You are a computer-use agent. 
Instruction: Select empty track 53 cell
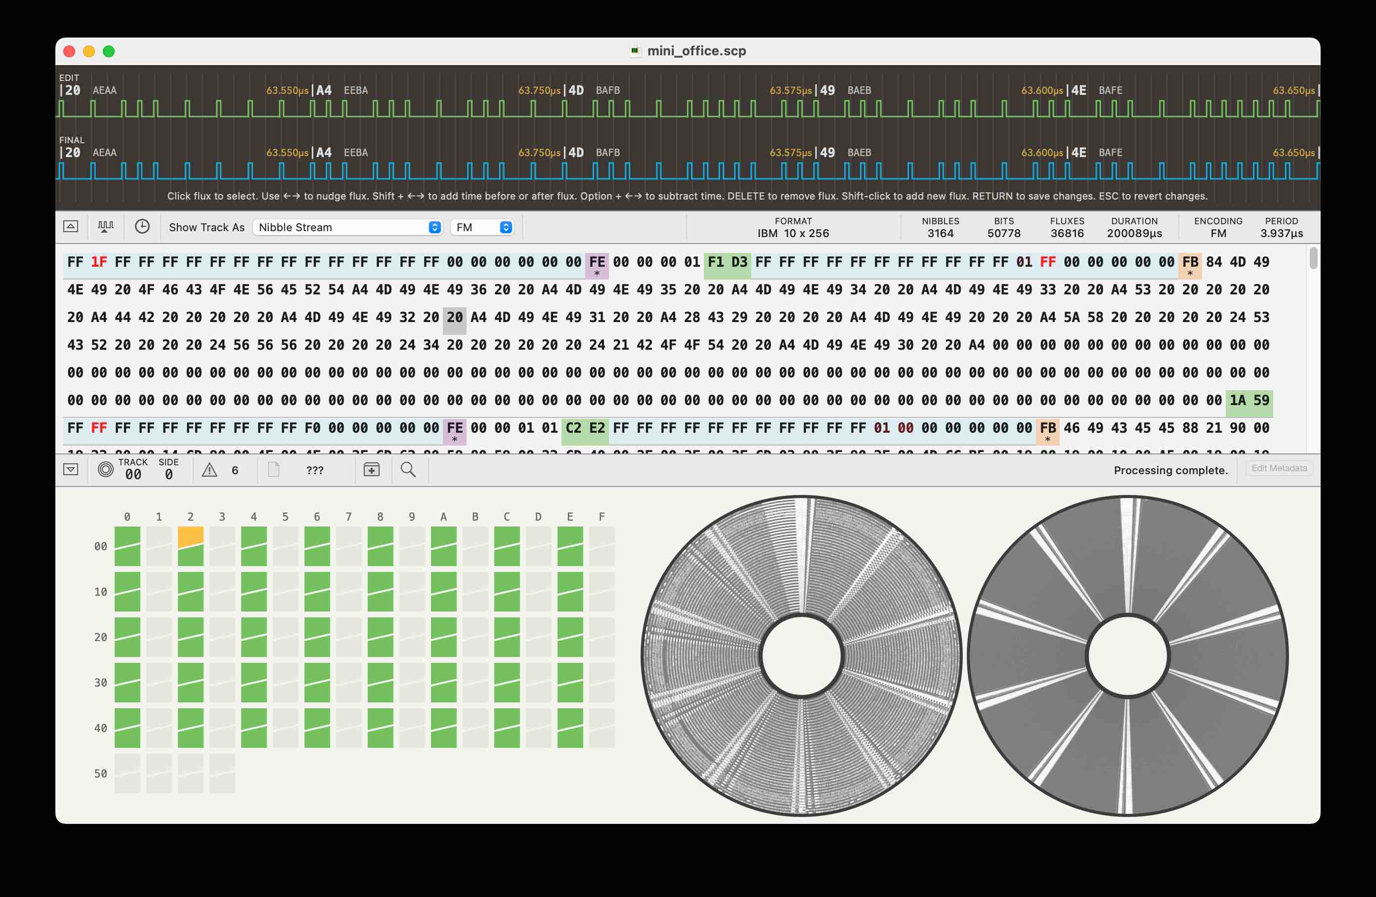(222, 774)
